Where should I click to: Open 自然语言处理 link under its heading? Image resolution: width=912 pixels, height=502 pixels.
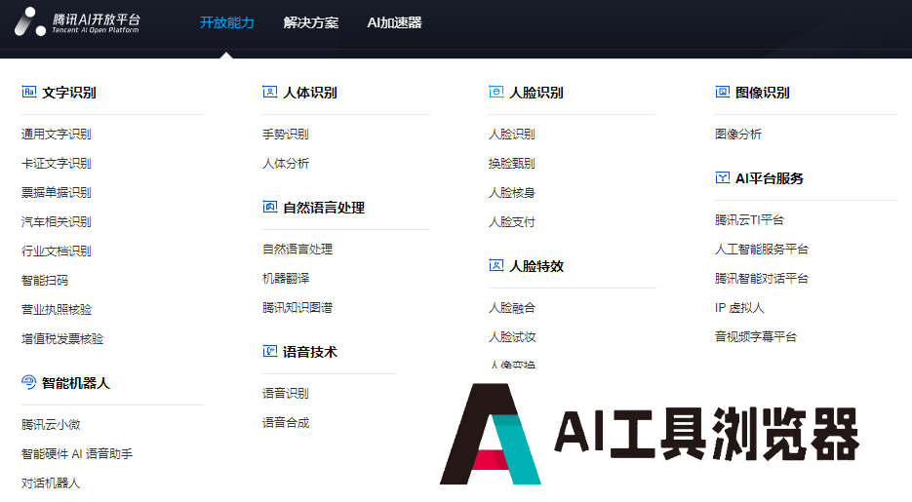(x=297, y=250)
